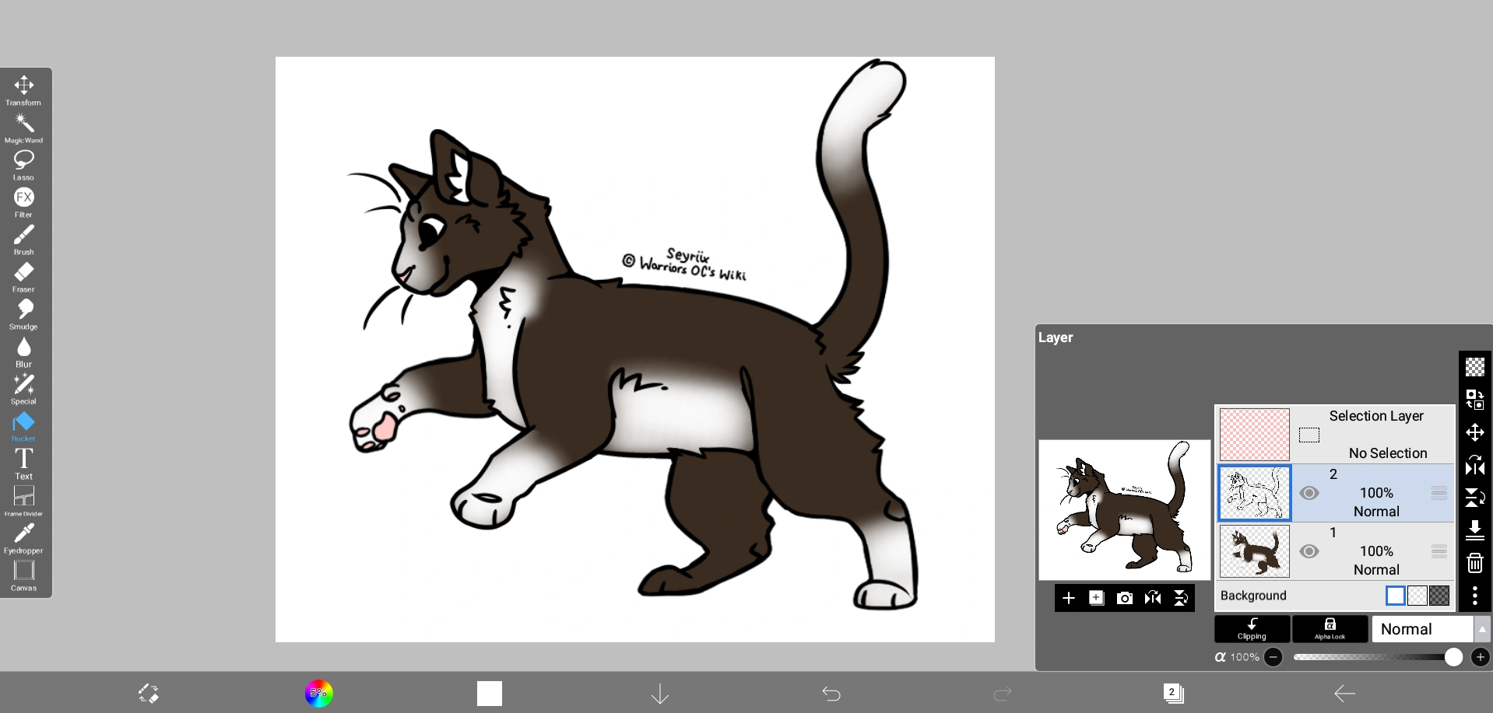Open the Normal blend mode dropdown
This screenshot has width=1493, height=713.
click(x=1431, y=629)
